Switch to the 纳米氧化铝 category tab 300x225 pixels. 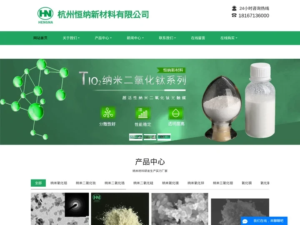[59, 183]
